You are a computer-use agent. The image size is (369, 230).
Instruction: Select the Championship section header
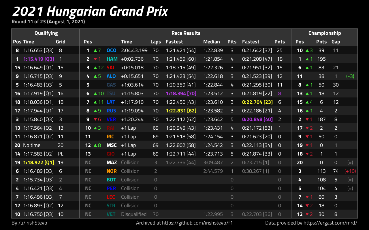325,33
